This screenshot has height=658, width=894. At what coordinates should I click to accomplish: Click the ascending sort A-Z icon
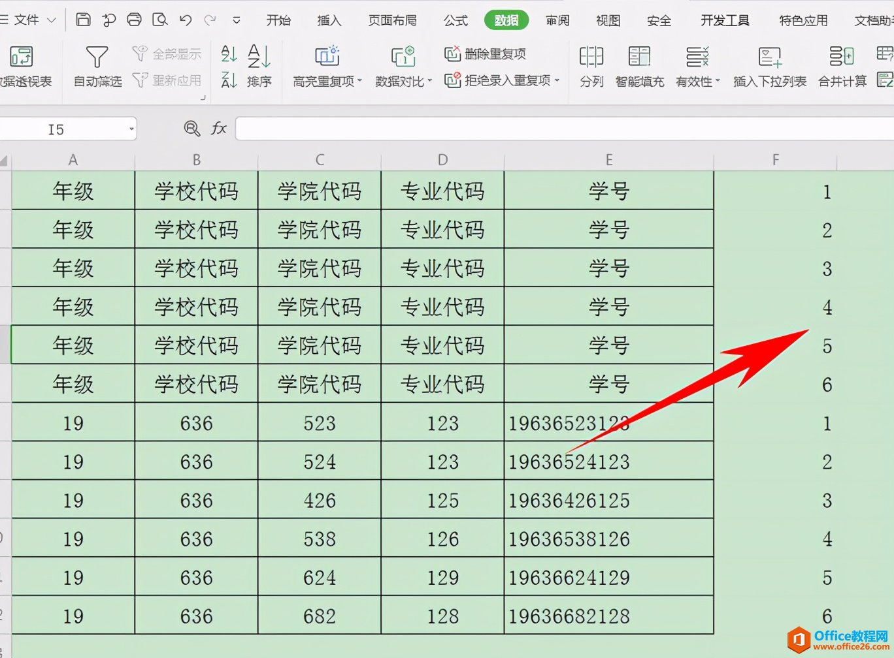coord(229,54)
